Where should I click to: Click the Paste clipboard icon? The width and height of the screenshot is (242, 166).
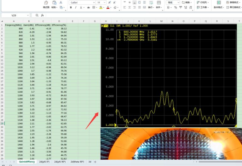(54, 3)
